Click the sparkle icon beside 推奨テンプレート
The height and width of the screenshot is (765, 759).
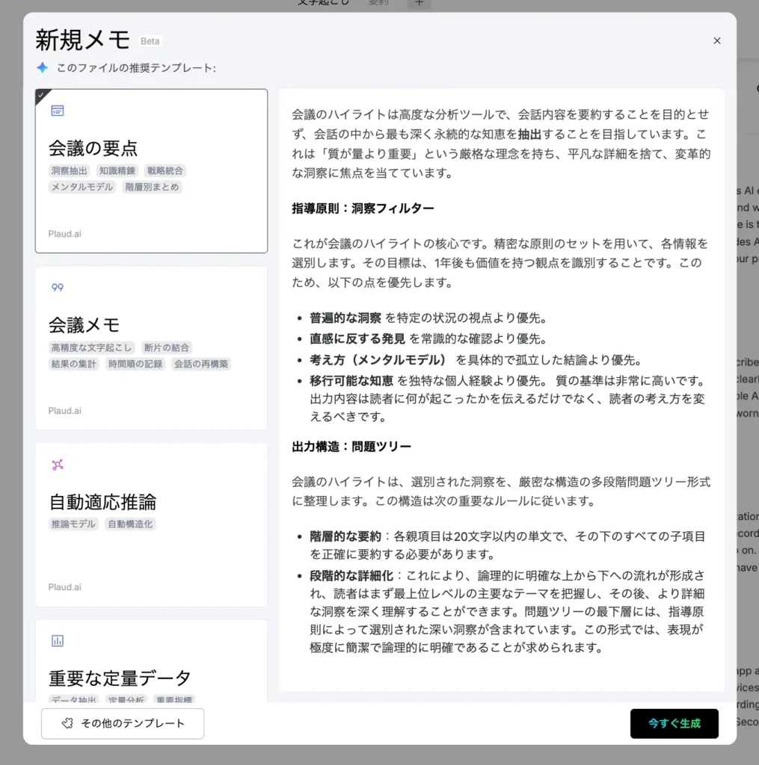pyautogui.click(x=43, y=68)
